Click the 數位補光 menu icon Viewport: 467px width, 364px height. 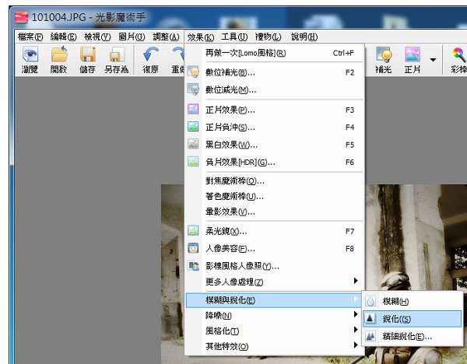click(x=193, y=72)
